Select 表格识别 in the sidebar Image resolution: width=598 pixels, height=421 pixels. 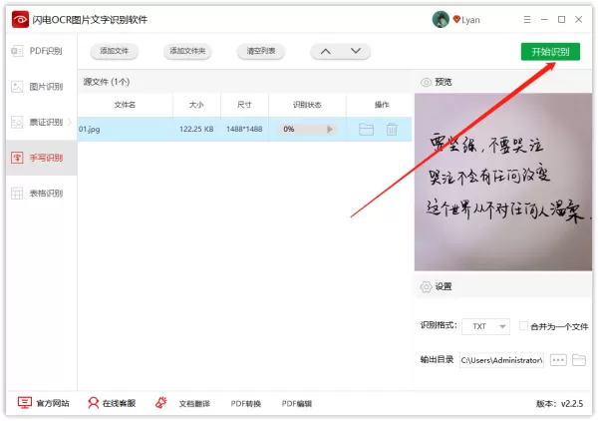tap(41, 194)
